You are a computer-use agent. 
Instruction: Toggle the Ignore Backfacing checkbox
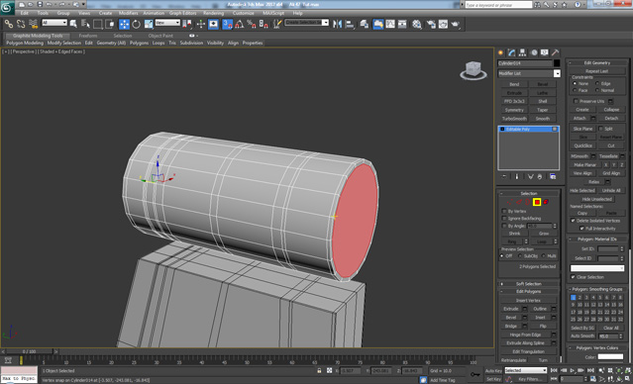pos(504,218)
